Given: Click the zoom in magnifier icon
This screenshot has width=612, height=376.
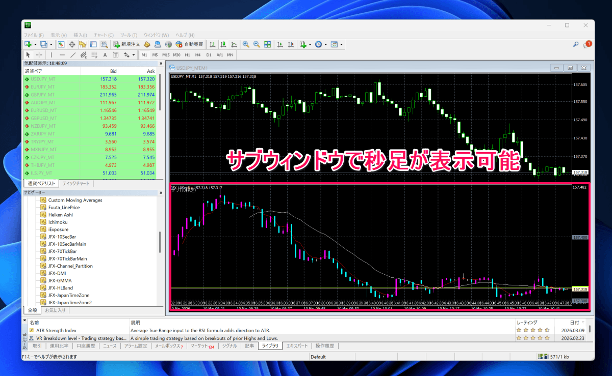Looking at the screenshot, I should click(246, 45).
